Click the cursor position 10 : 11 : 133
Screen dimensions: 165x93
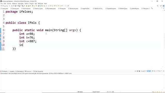pyautogui.click(x=110, y=92)
